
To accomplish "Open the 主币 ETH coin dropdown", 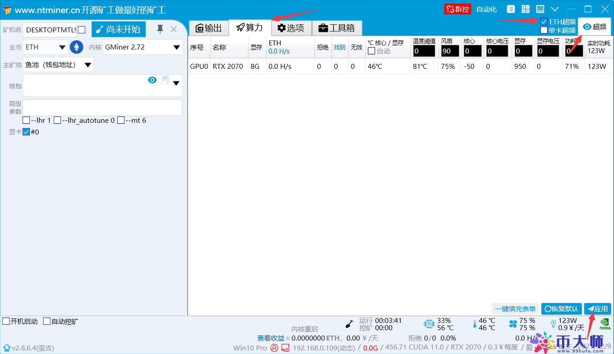I will click(46, 47).
